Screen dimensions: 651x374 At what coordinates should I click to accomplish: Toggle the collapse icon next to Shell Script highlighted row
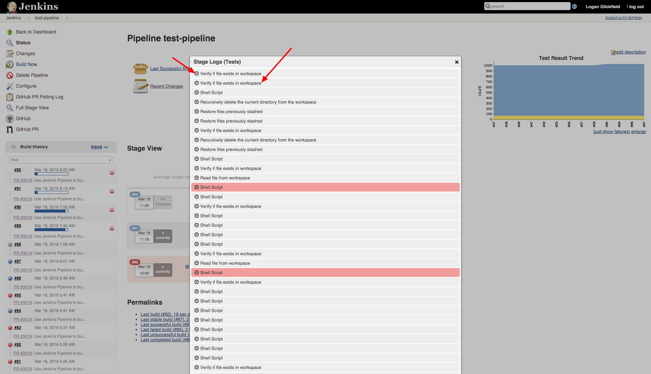point(196,187)
